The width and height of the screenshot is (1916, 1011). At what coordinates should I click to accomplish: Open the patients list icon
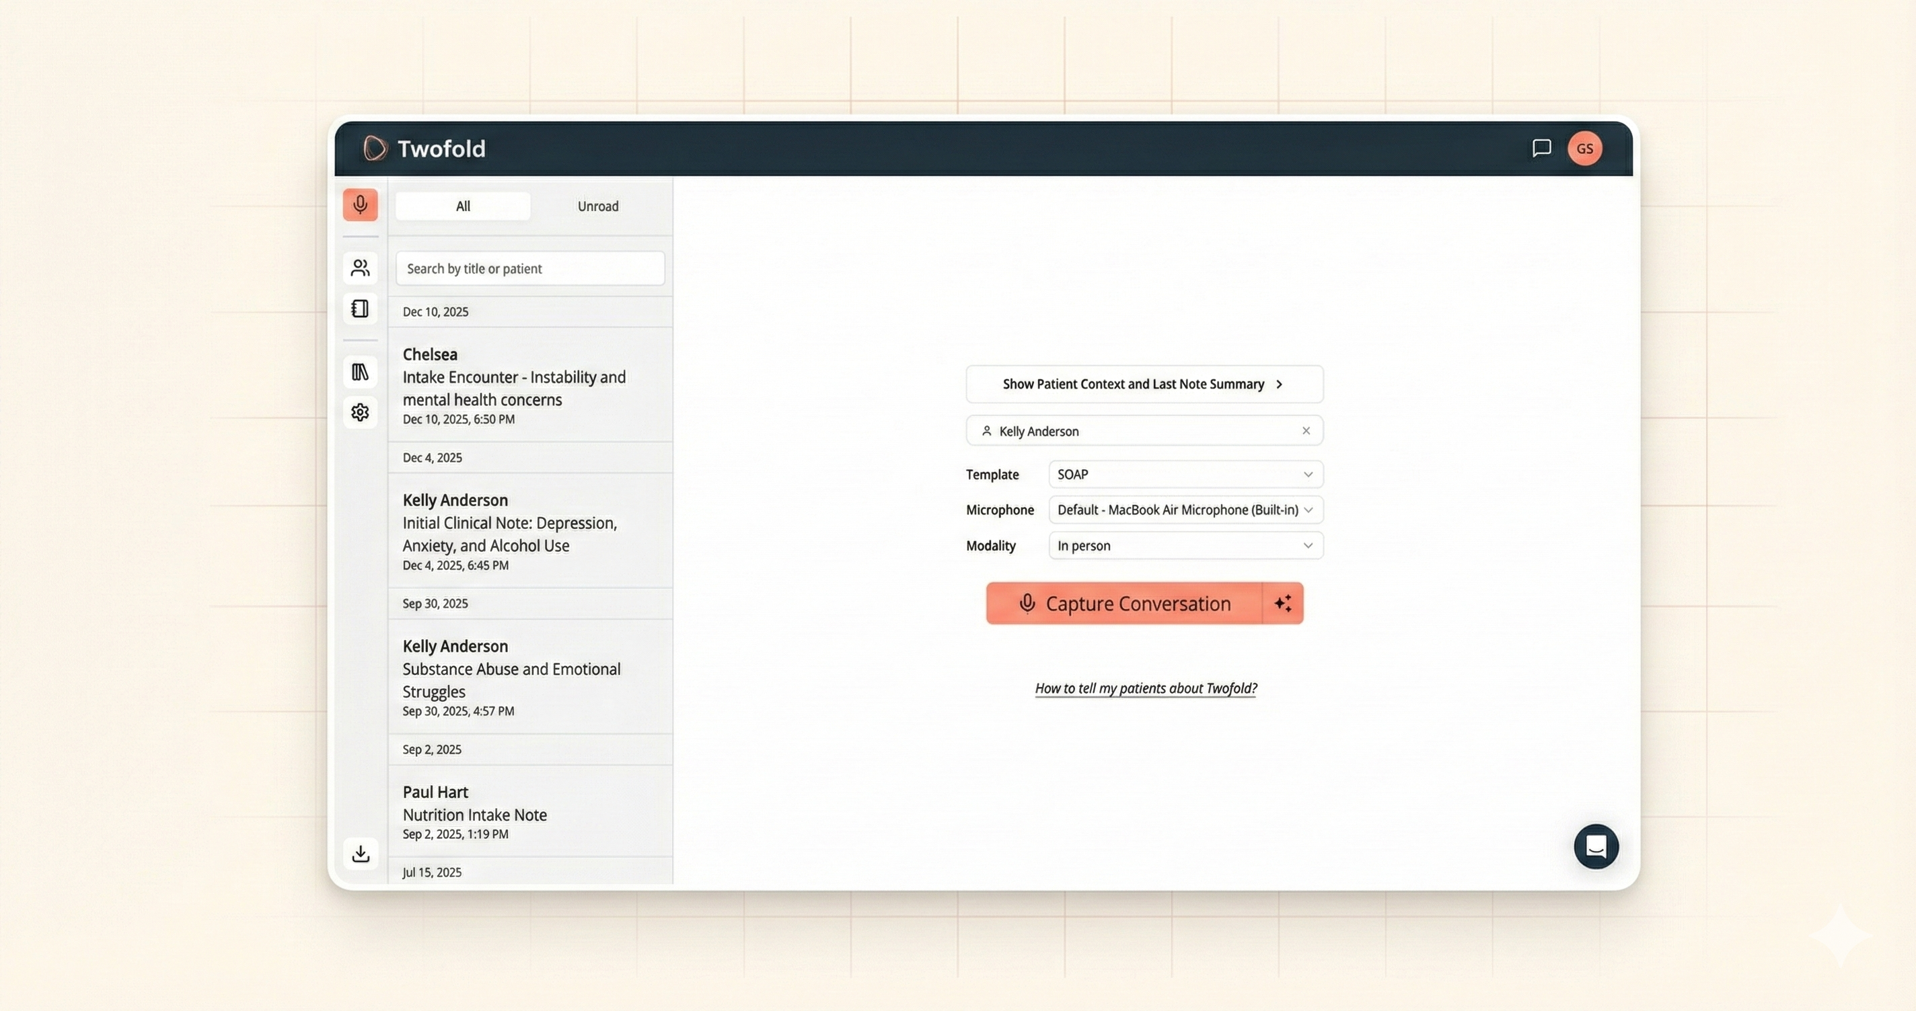click(x=360, y=268)
